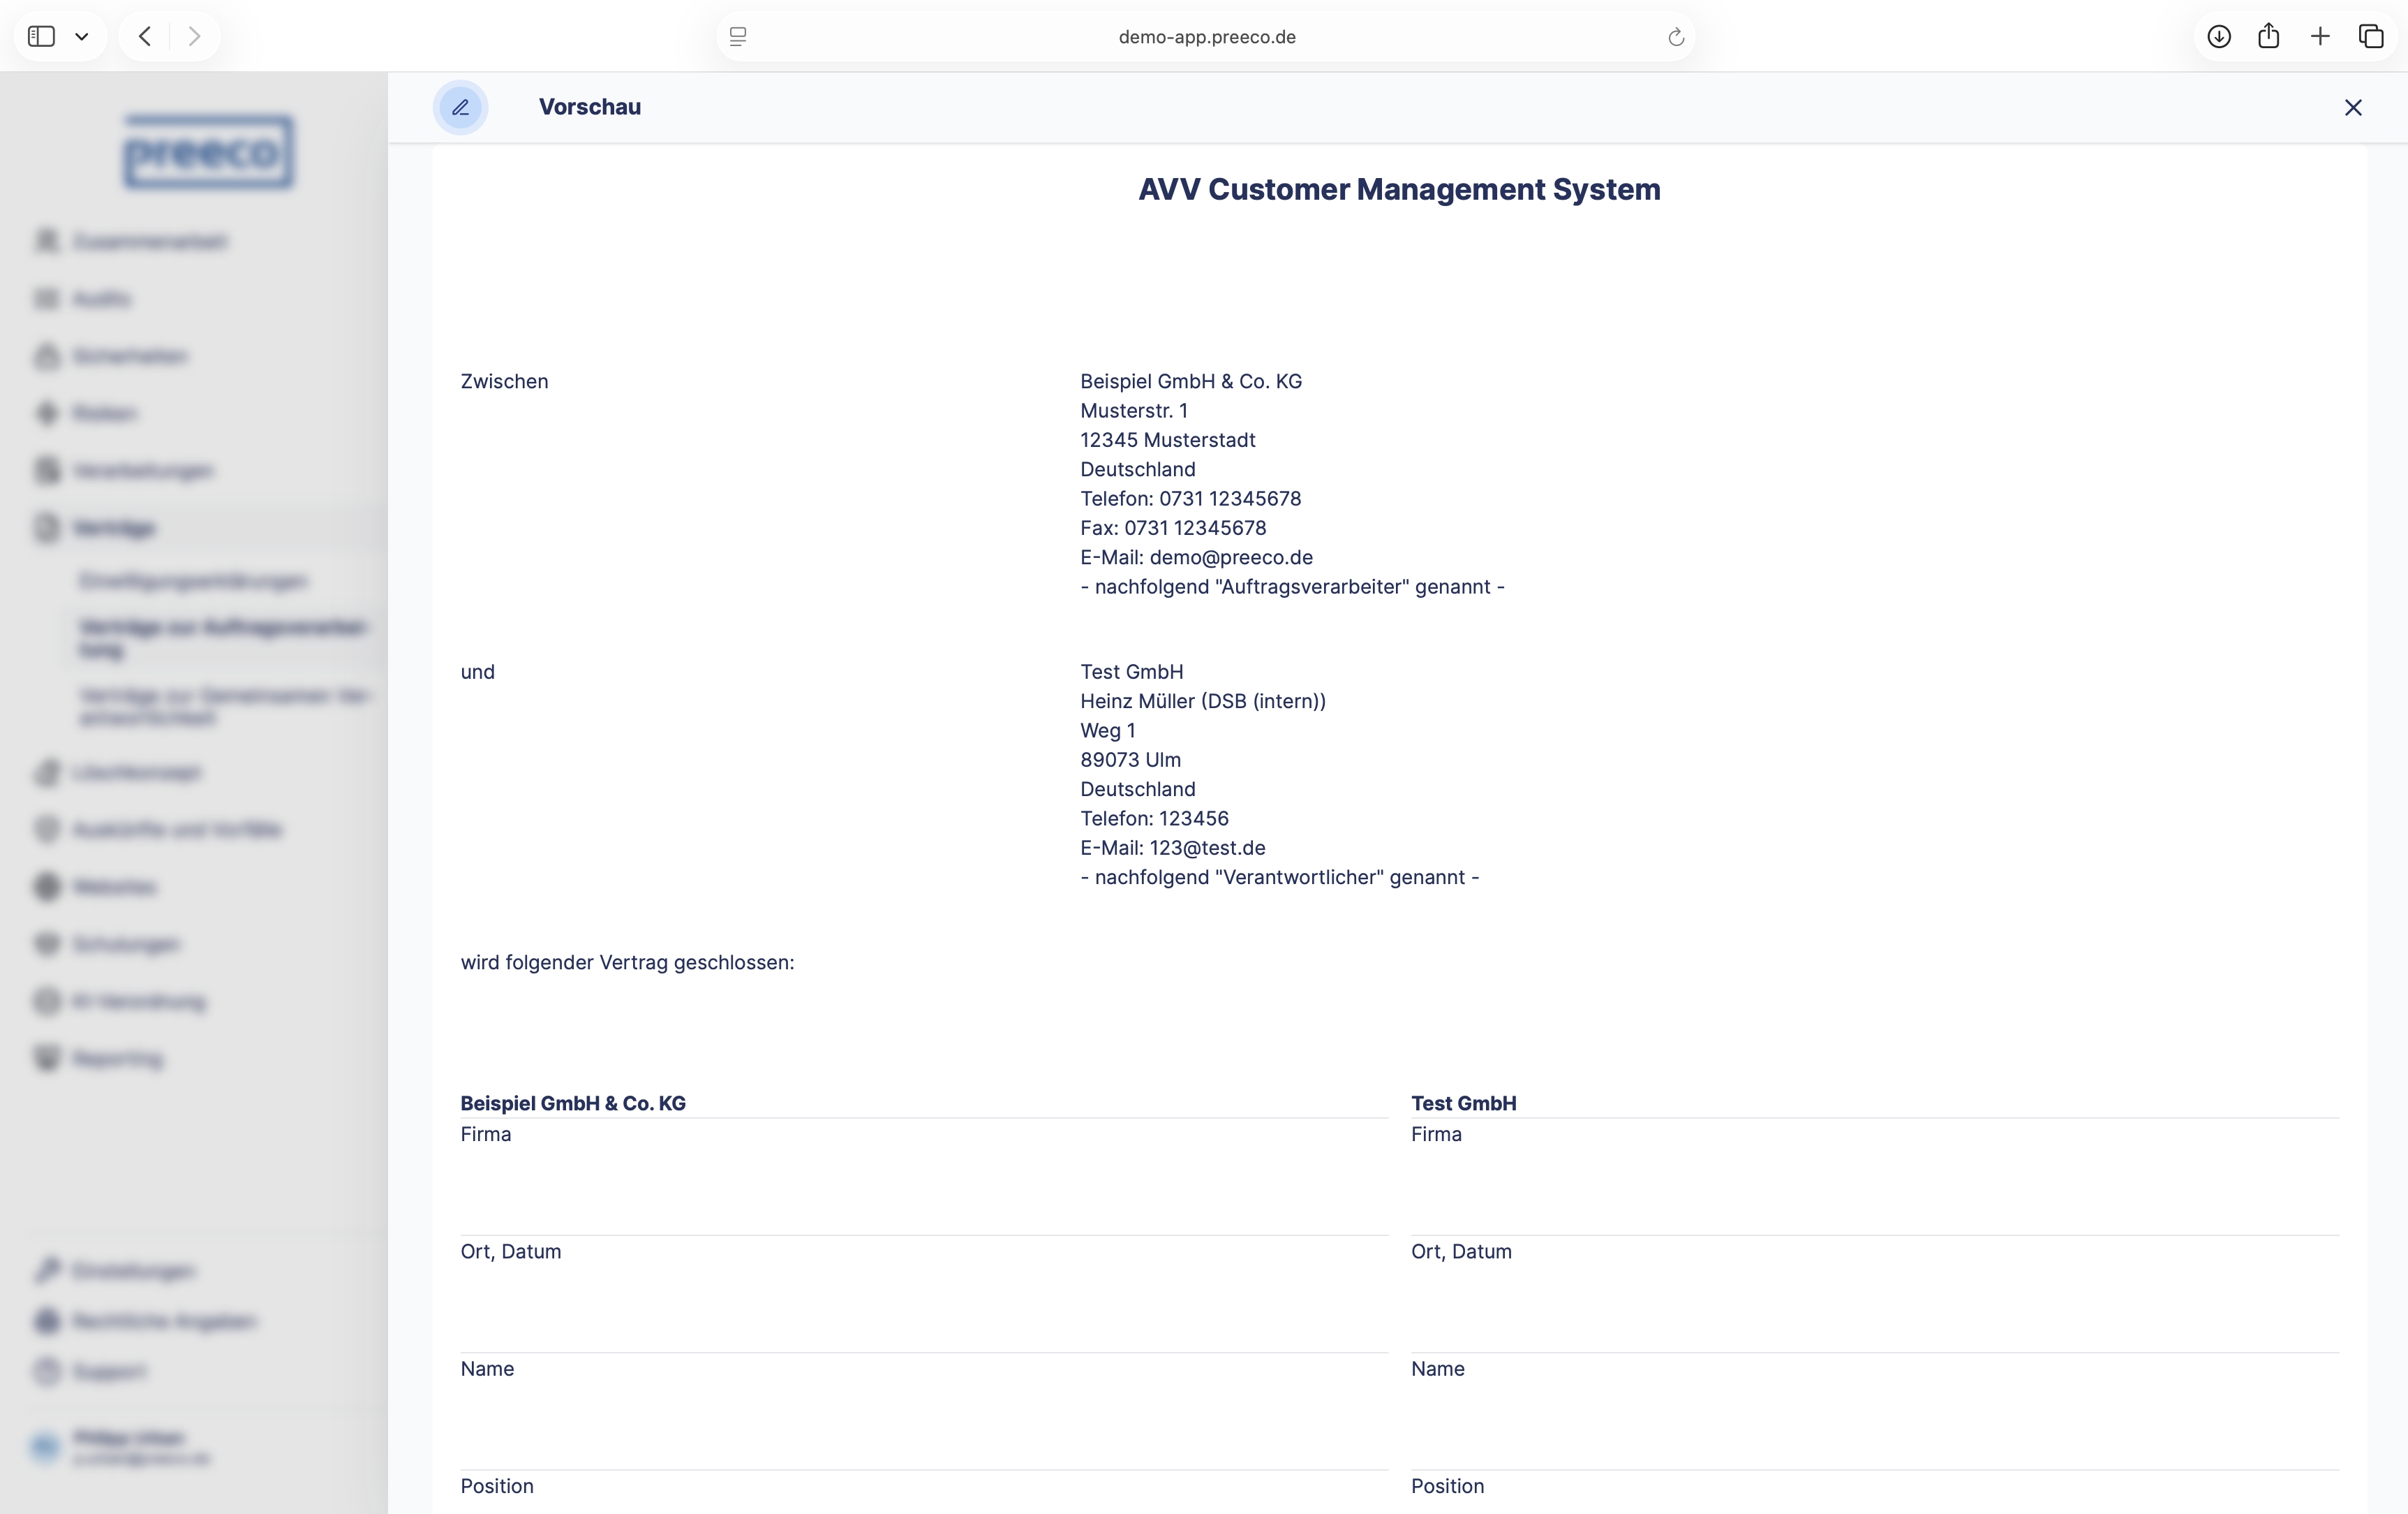
Task: Go forward with the browser arrow
Action: (194, 37)
